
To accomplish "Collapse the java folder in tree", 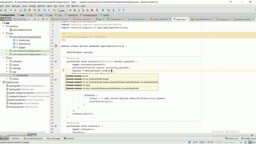I will [x=4, y=33].
